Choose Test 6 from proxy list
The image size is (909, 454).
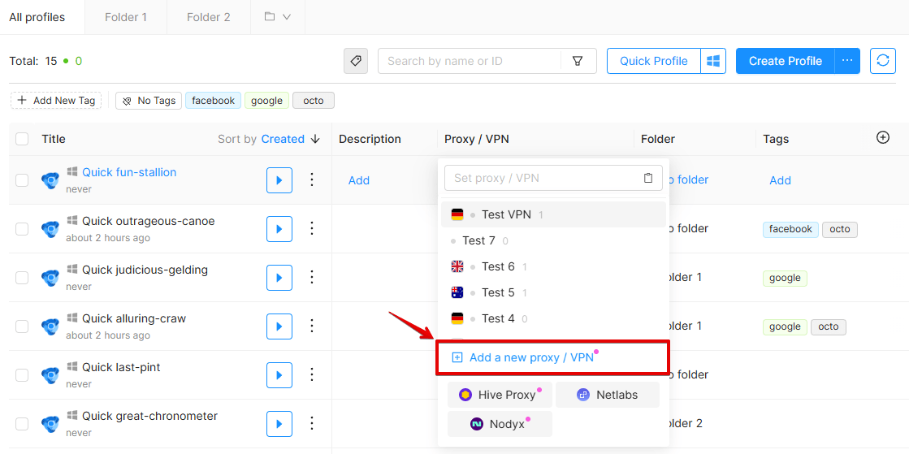click(x=553, y=266)
